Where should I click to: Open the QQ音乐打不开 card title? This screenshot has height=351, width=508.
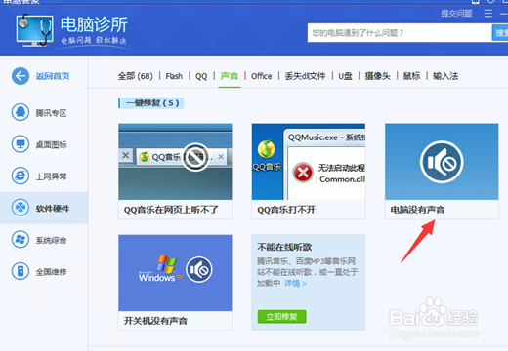(x=286, y=210)
